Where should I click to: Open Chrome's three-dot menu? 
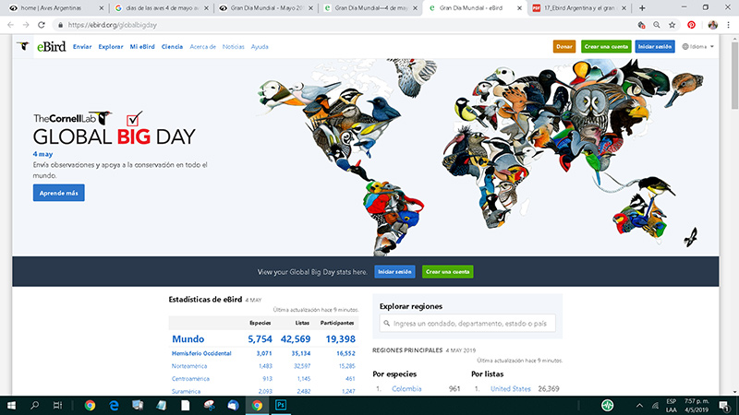point(730,24)
